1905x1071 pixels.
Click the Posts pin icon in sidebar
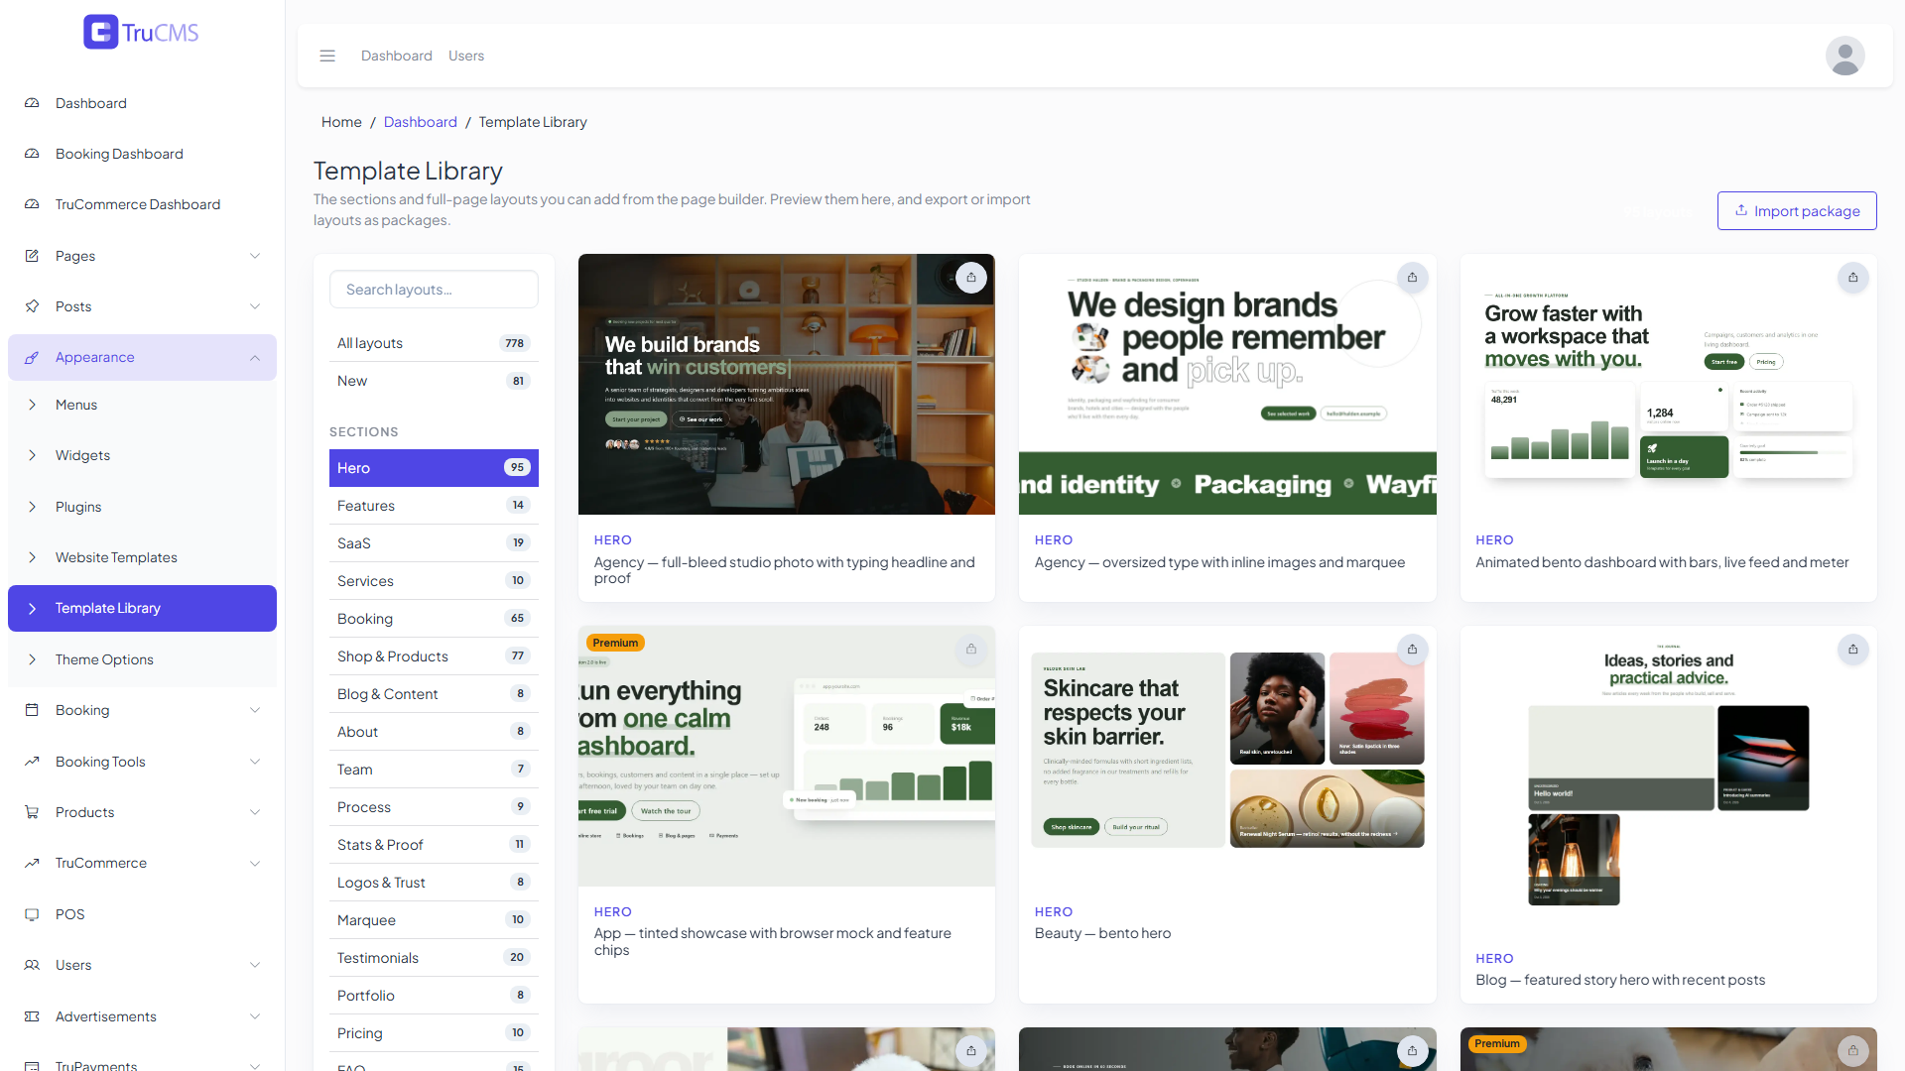pos(32,306)
